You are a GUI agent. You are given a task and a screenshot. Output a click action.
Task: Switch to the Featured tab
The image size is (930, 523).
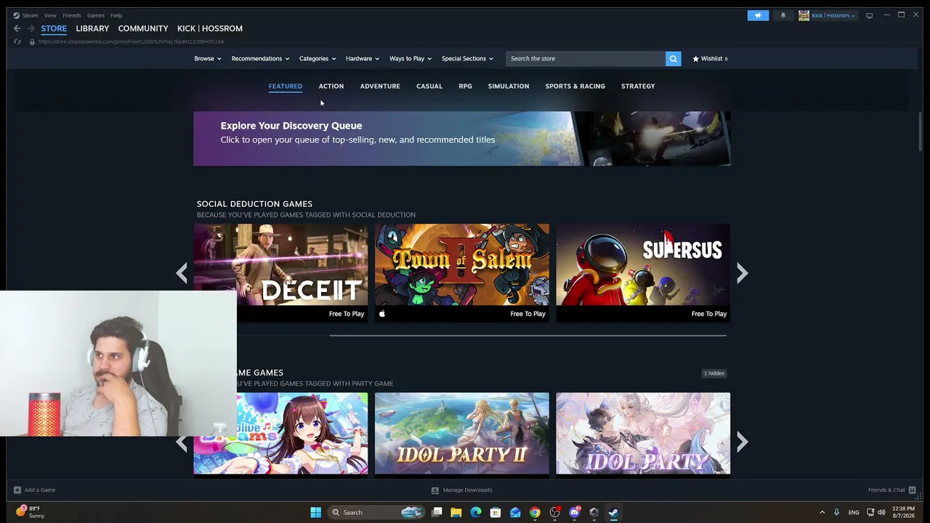(x=286, y=86)
